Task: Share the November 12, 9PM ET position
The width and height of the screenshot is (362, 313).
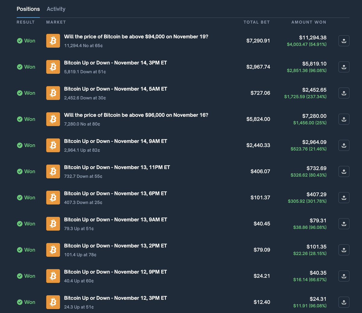Action: (344, 276)
